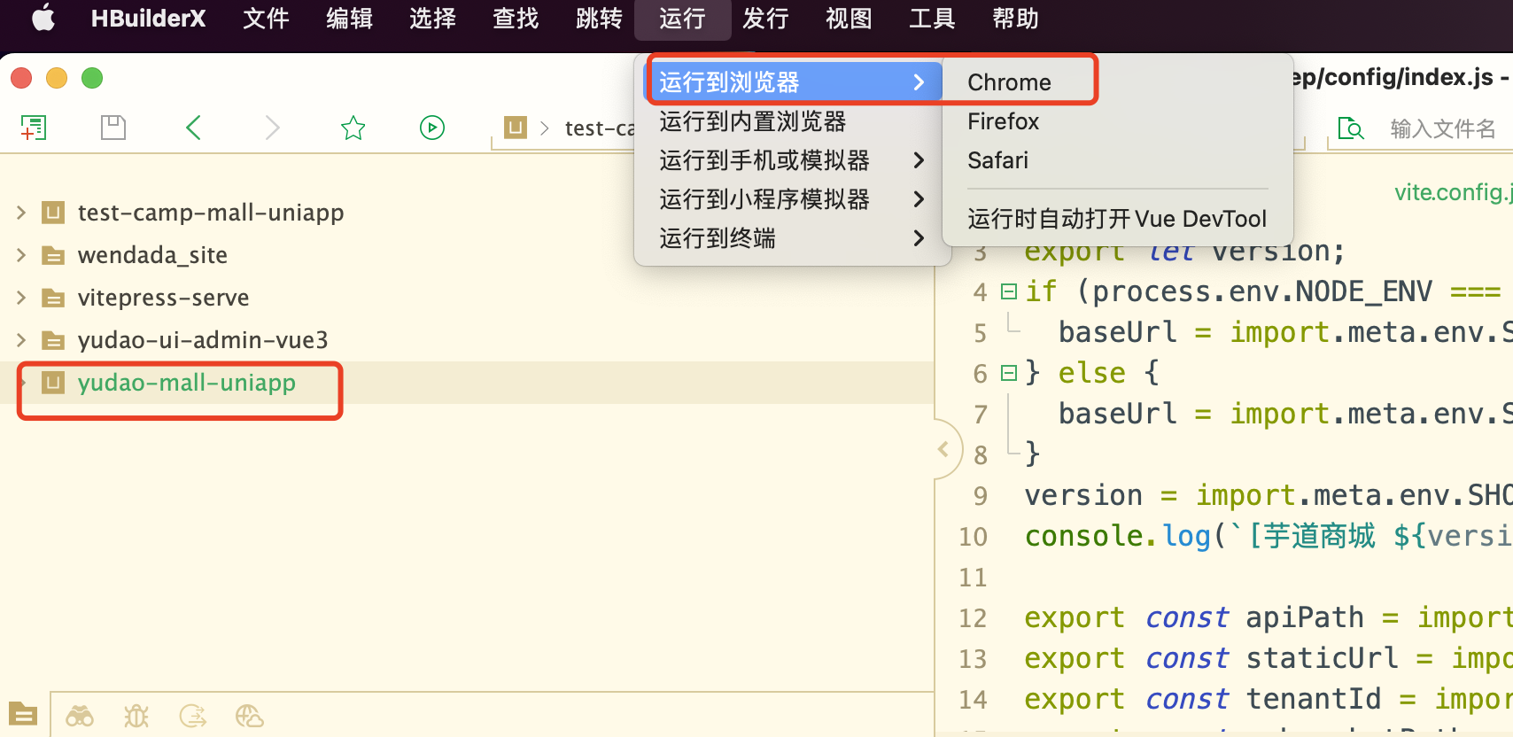Go back with the left arrow icon
1513x737 pixels.
pos(193,128)
